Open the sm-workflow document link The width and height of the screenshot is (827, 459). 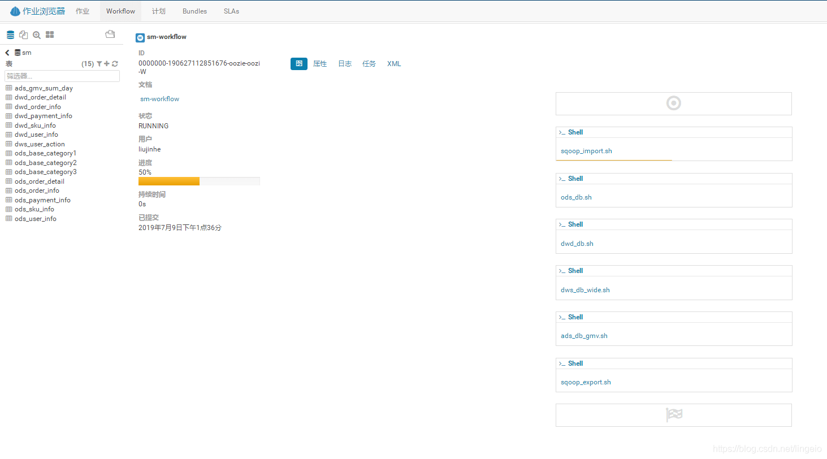pos(160,99)
